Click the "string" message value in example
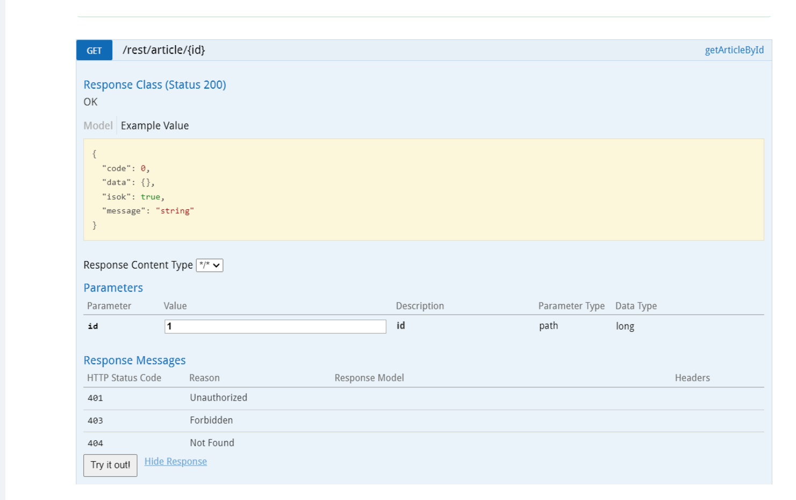796x500 pixels. 175,211
